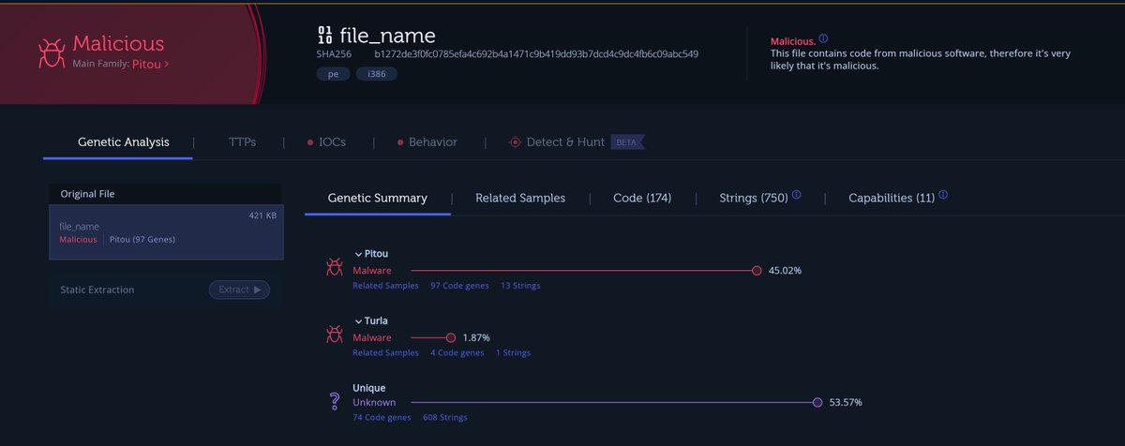Open 608 Strings link under Unique
1125x446 pixels.
pyautogui.click(x=444, y=417)
